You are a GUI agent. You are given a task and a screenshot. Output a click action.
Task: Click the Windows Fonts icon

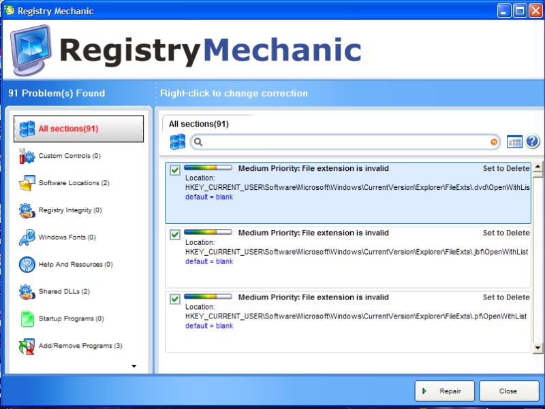(x=27, y=238)
